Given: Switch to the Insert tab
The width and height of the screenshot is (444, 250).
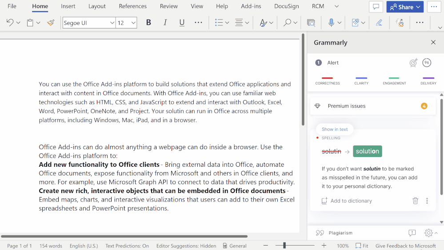Looking at the screenshot, I should [x=68, y=6].
